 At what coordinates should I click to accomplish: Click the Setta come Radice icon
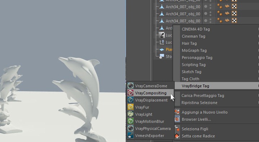[x=177, y=136]
